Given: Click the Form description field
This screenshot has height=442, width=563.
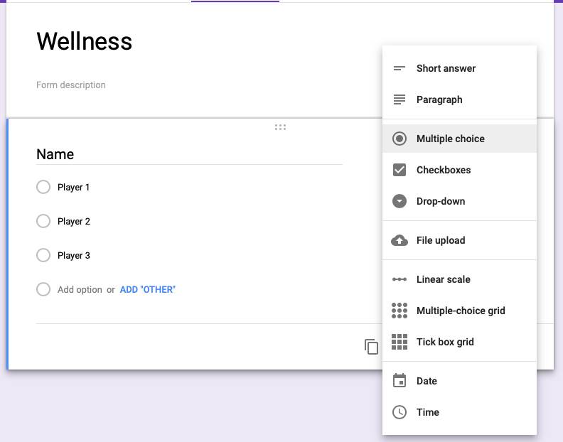Looking at the screenshot, I should point(71,85).
